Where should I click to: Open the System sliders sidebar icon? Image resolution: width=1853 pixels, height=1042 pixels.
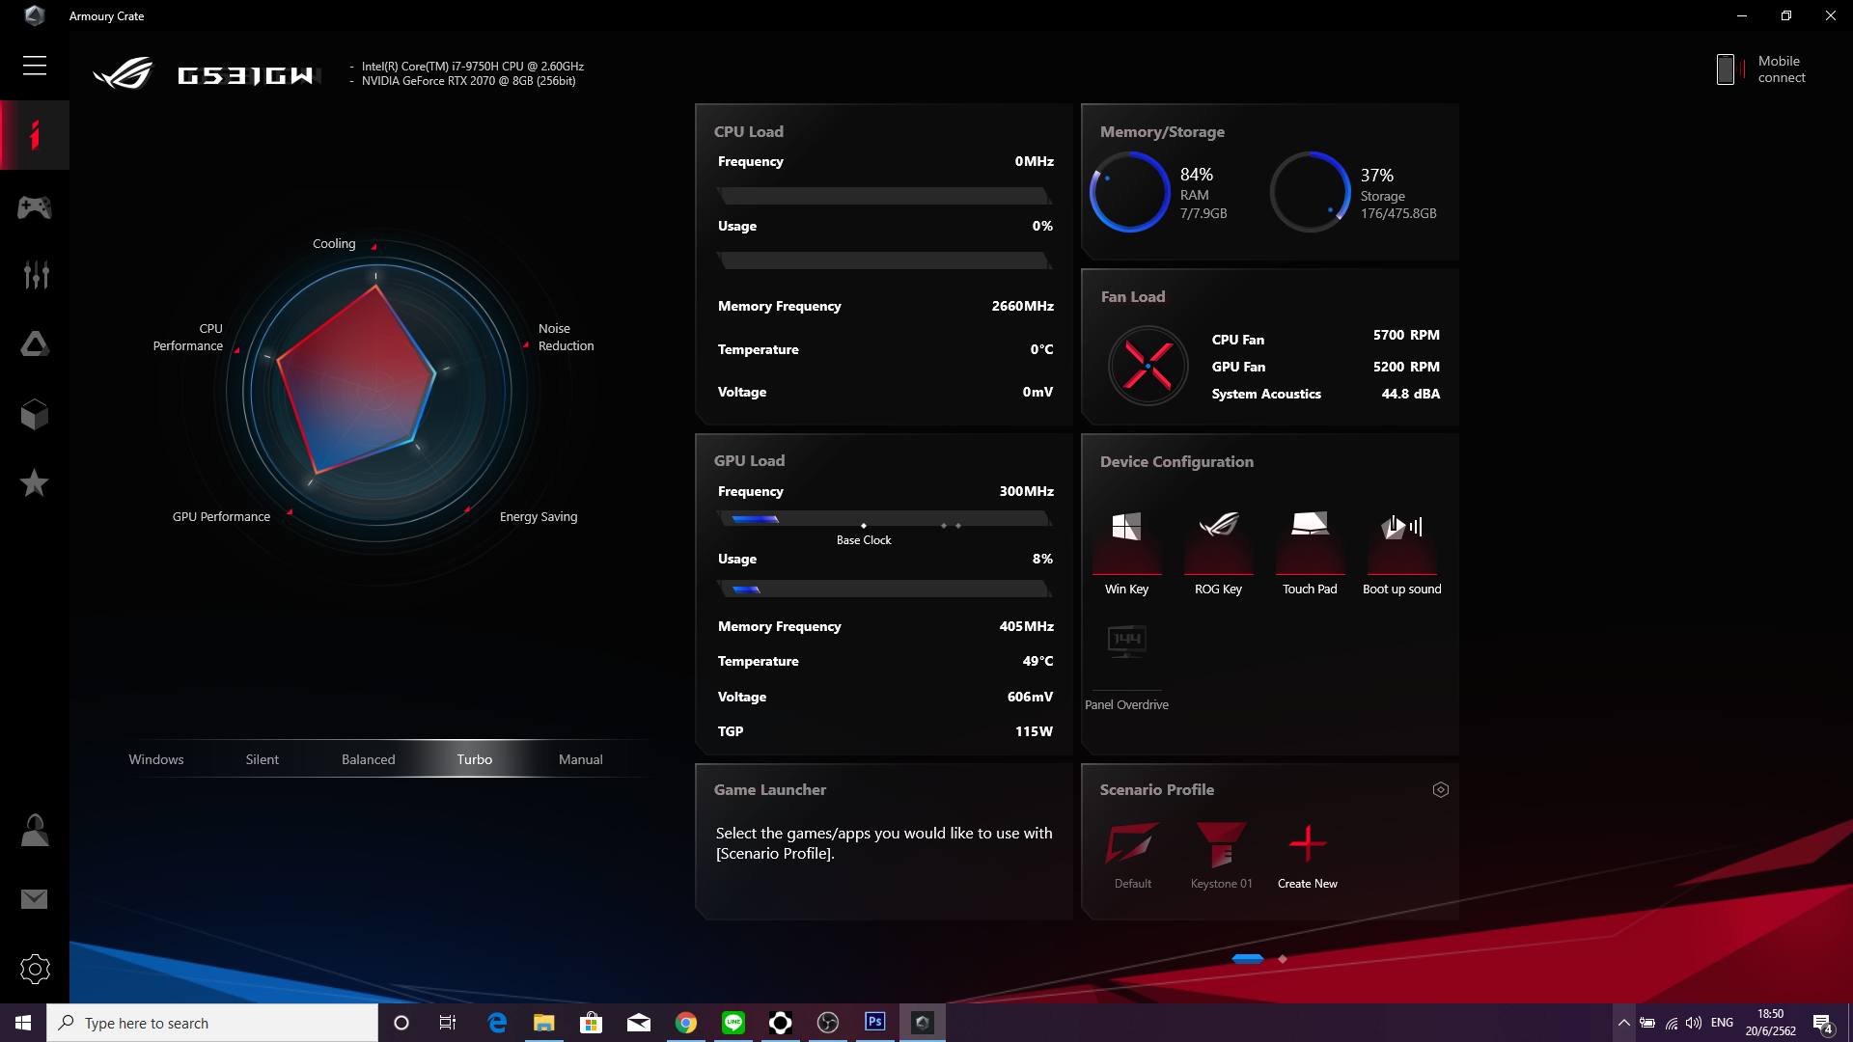[36, 275]
